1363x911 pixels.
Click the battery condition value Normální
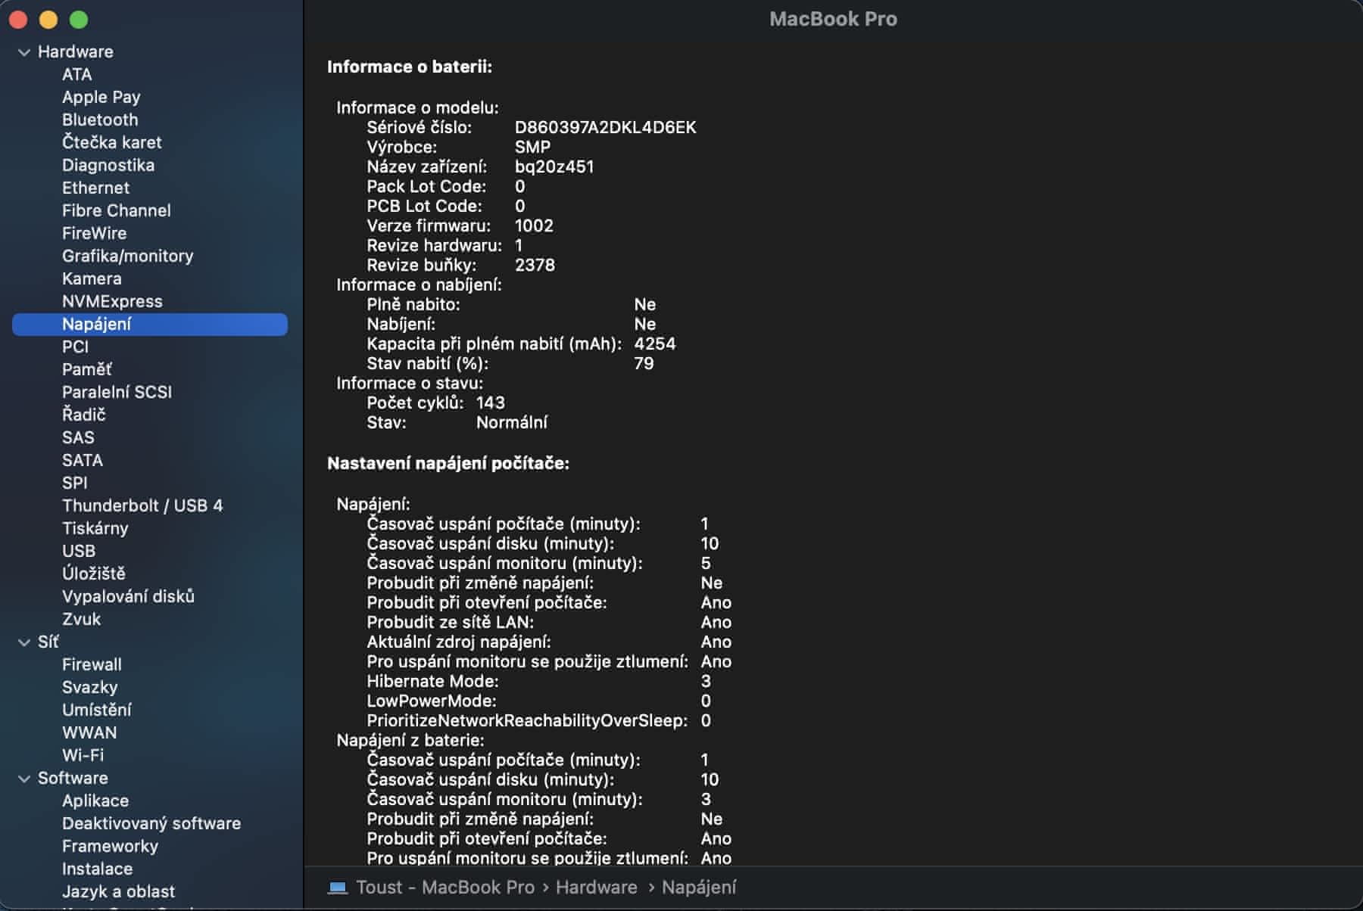pyautogui.click(x=512, y=422)
